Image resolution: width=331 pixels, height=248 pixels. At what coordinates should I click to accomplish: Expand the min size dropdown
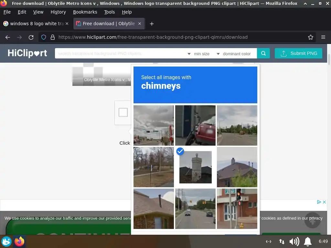point(198,54)
